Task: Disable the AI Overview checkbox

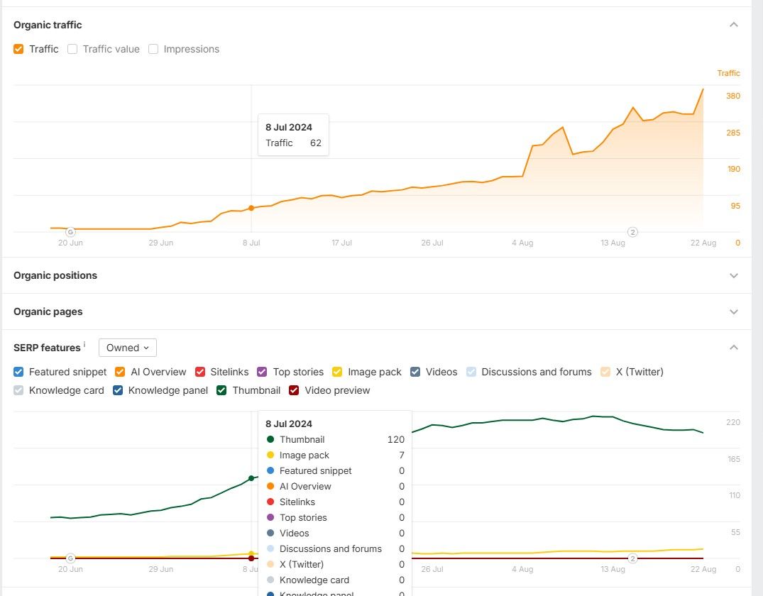Action: click(119, 372)
